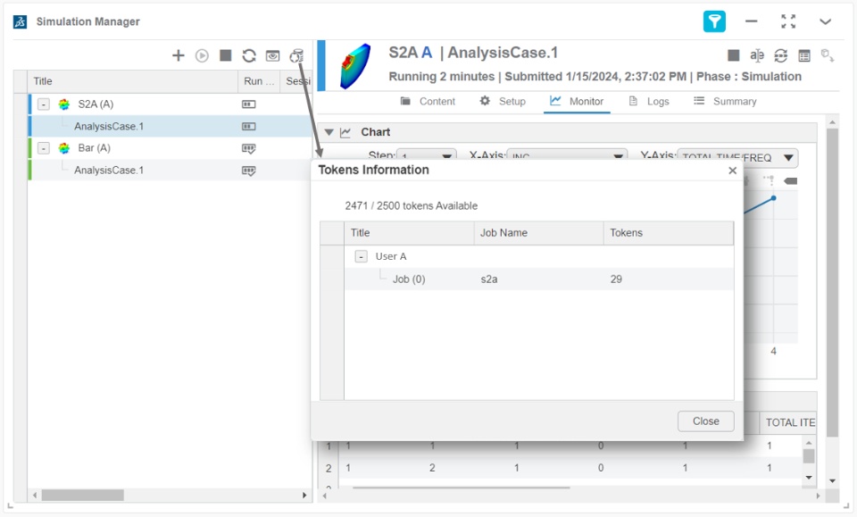Click Tokens column header

(669, 233)
